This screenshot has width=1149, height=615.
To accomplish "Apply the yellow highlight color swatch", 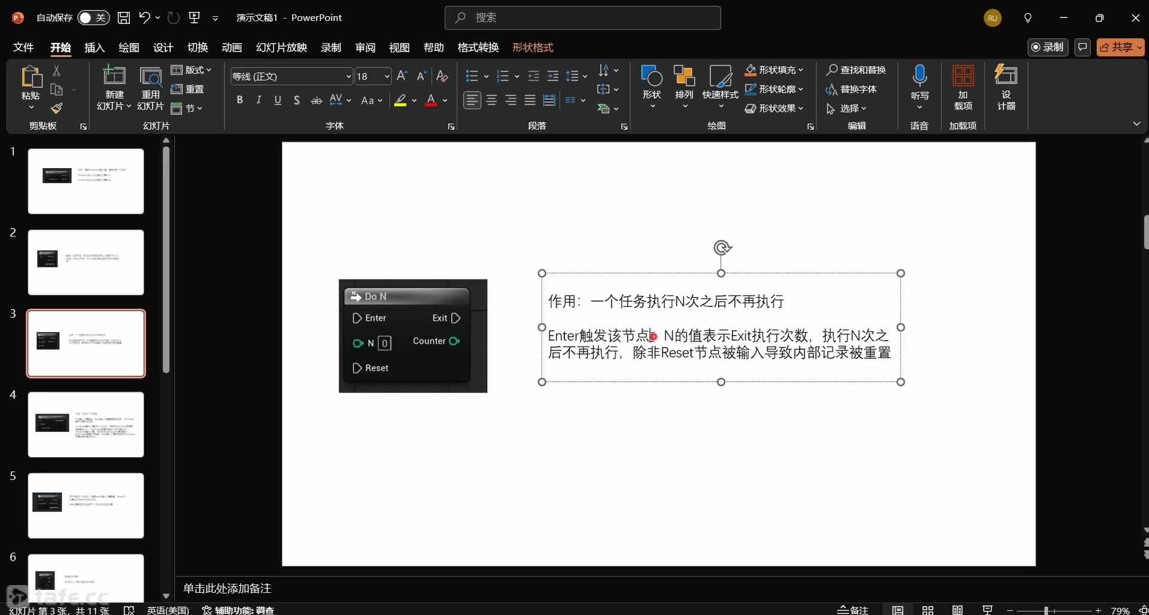I will click(x=400, y=100).
